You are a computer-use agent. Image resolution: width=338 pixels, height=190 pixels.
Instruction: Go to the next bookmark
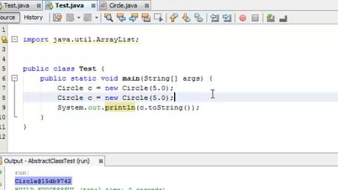tap(186, 17)
